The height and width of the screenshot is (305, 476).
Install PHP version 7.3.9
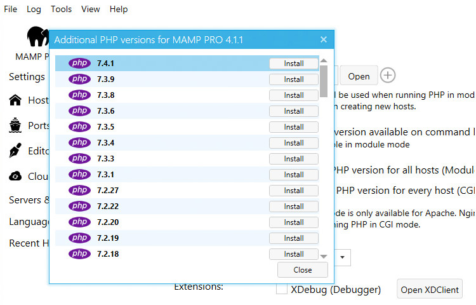[294, 79]
